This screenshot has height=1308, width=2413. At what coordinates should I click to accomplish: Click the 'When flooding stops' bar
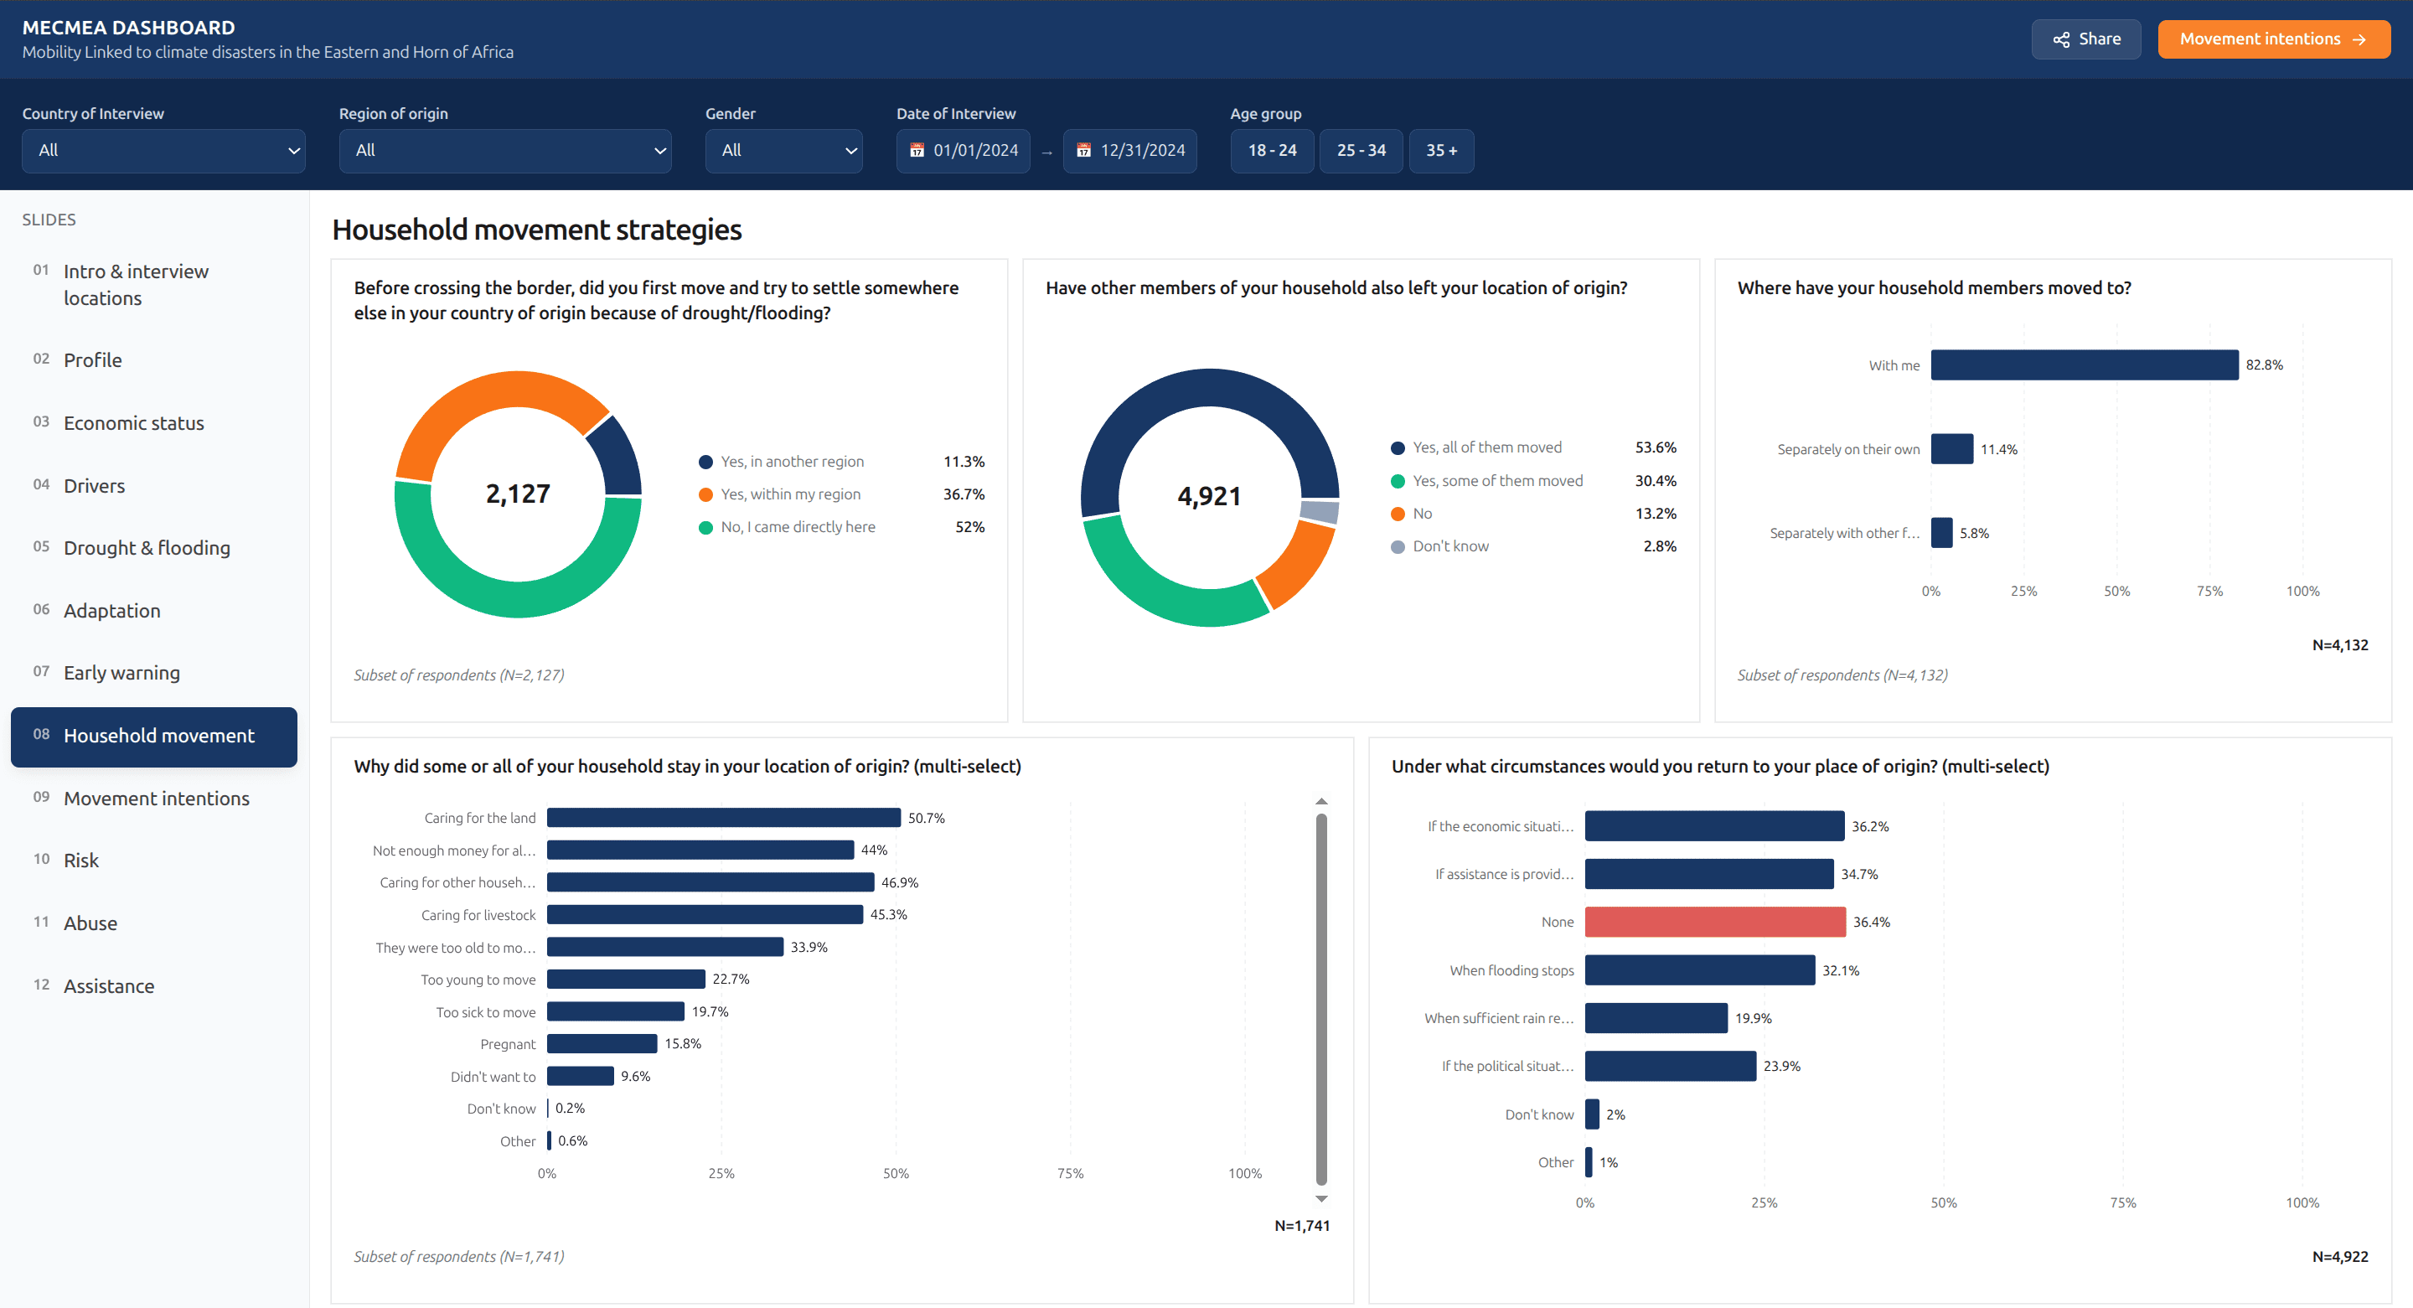click(x=1699, y=970)
